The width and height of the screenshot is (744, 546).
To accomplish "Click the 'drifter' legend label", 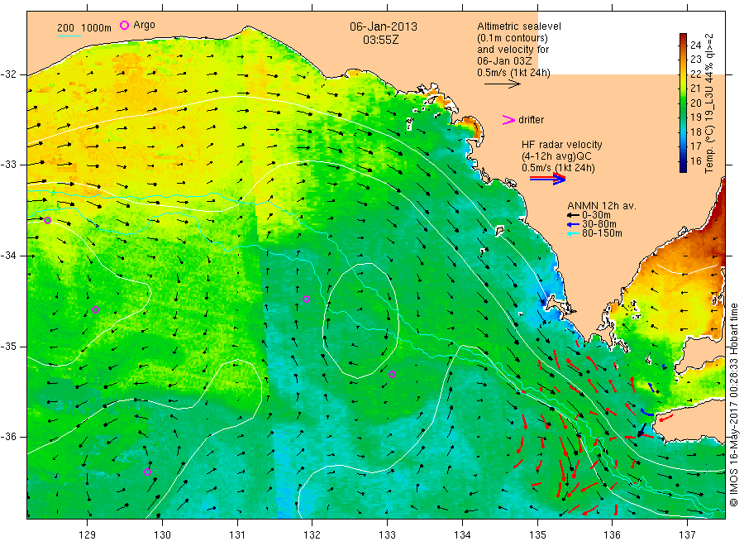I will click(531, 120).
